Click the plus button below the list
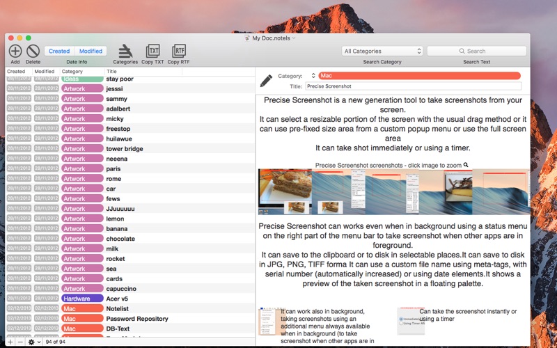 tap(10, 342)
